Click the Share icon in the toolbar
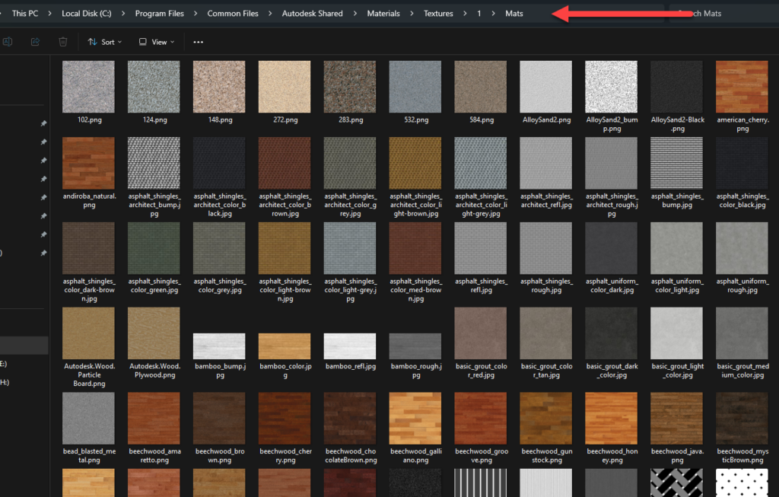Viewport: 779px width, 497px height. pos(35,42)
